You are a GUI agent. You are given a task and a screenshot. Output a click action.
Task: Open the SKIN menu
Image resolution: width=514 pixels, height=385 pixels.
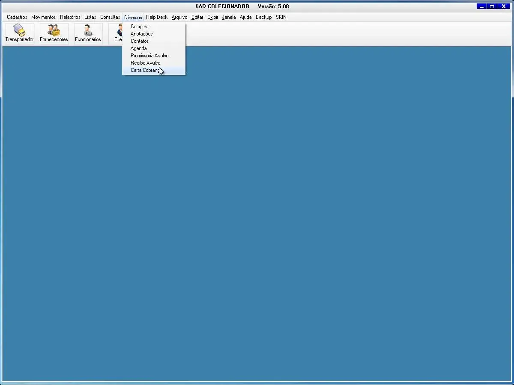click(x=281, y=17)
